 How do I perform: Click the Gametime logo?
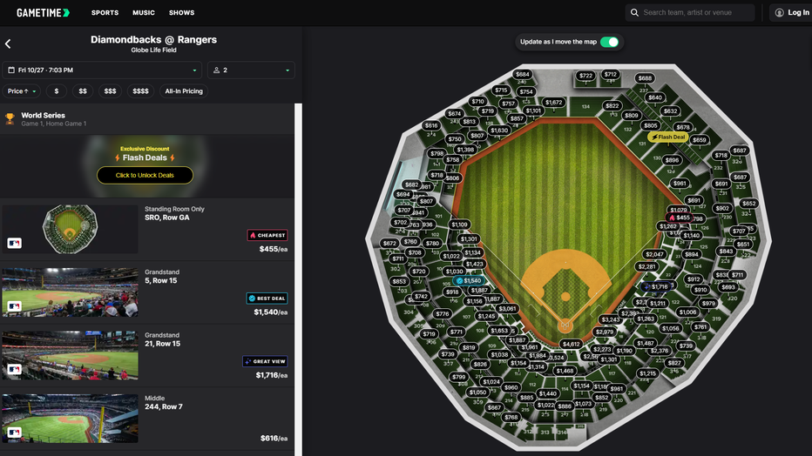(x=43, y=12)
